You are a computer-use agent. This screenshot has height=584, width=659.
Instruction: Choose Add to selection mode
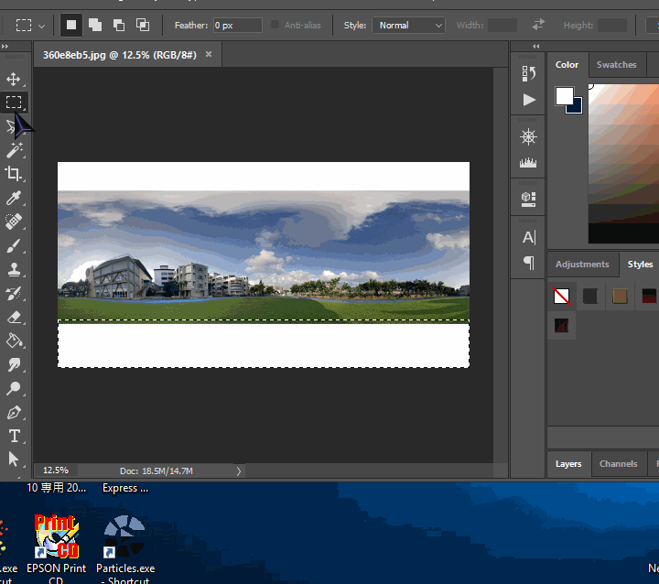(x=95, y=25)
